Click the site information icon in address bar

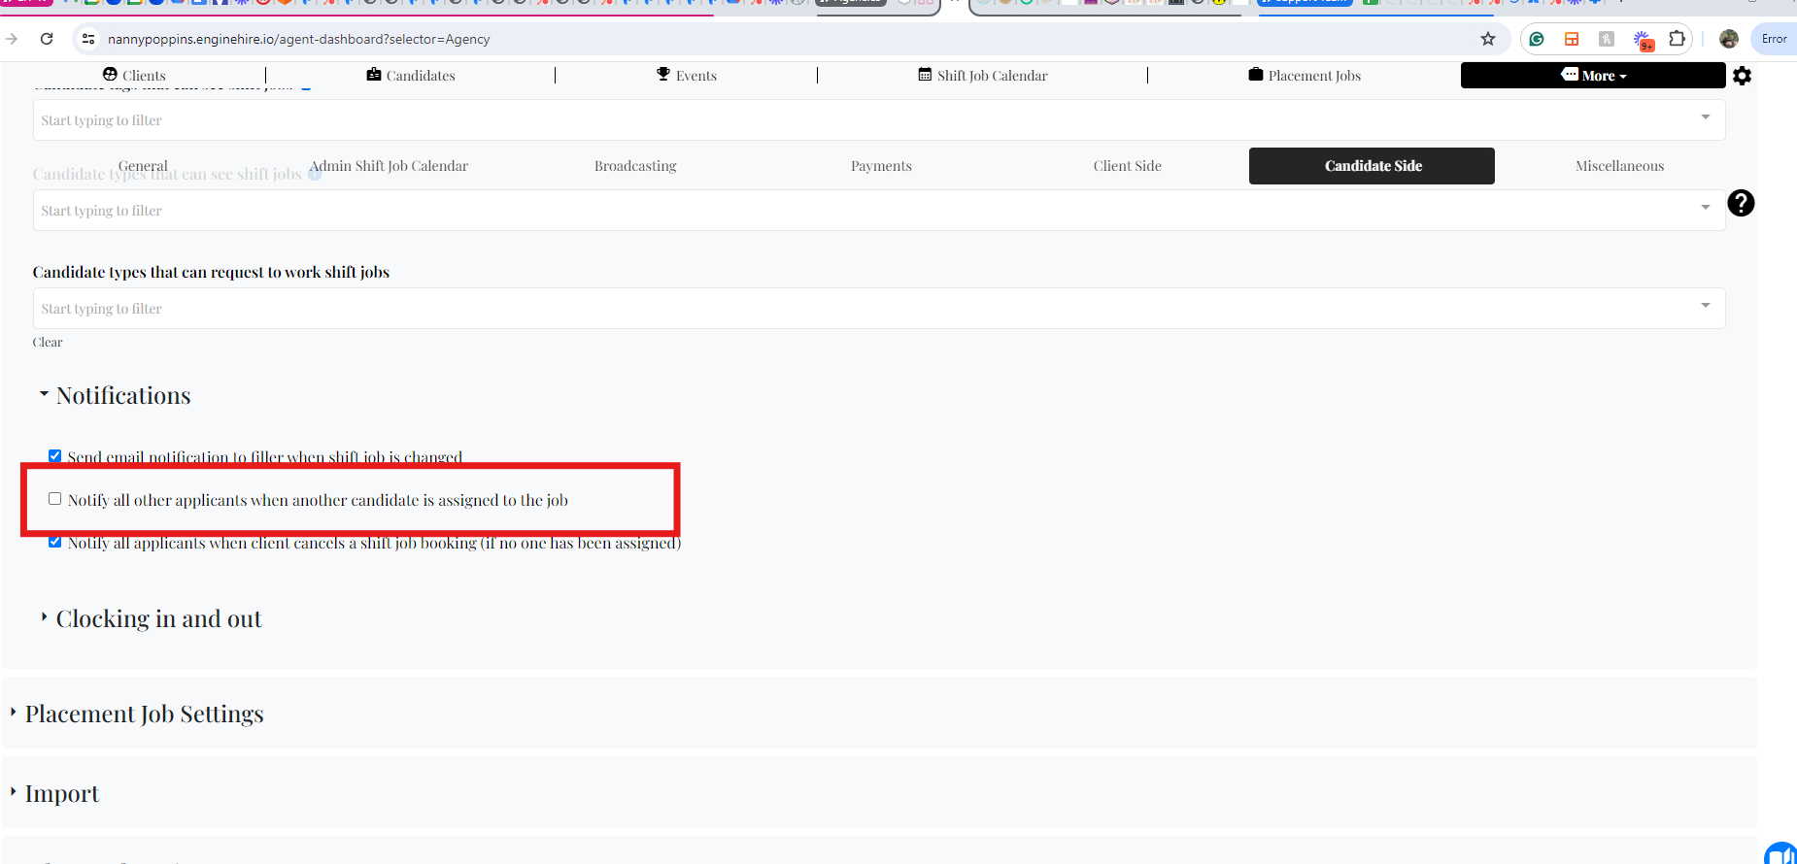pyautogui.click(x=88, y=39)
